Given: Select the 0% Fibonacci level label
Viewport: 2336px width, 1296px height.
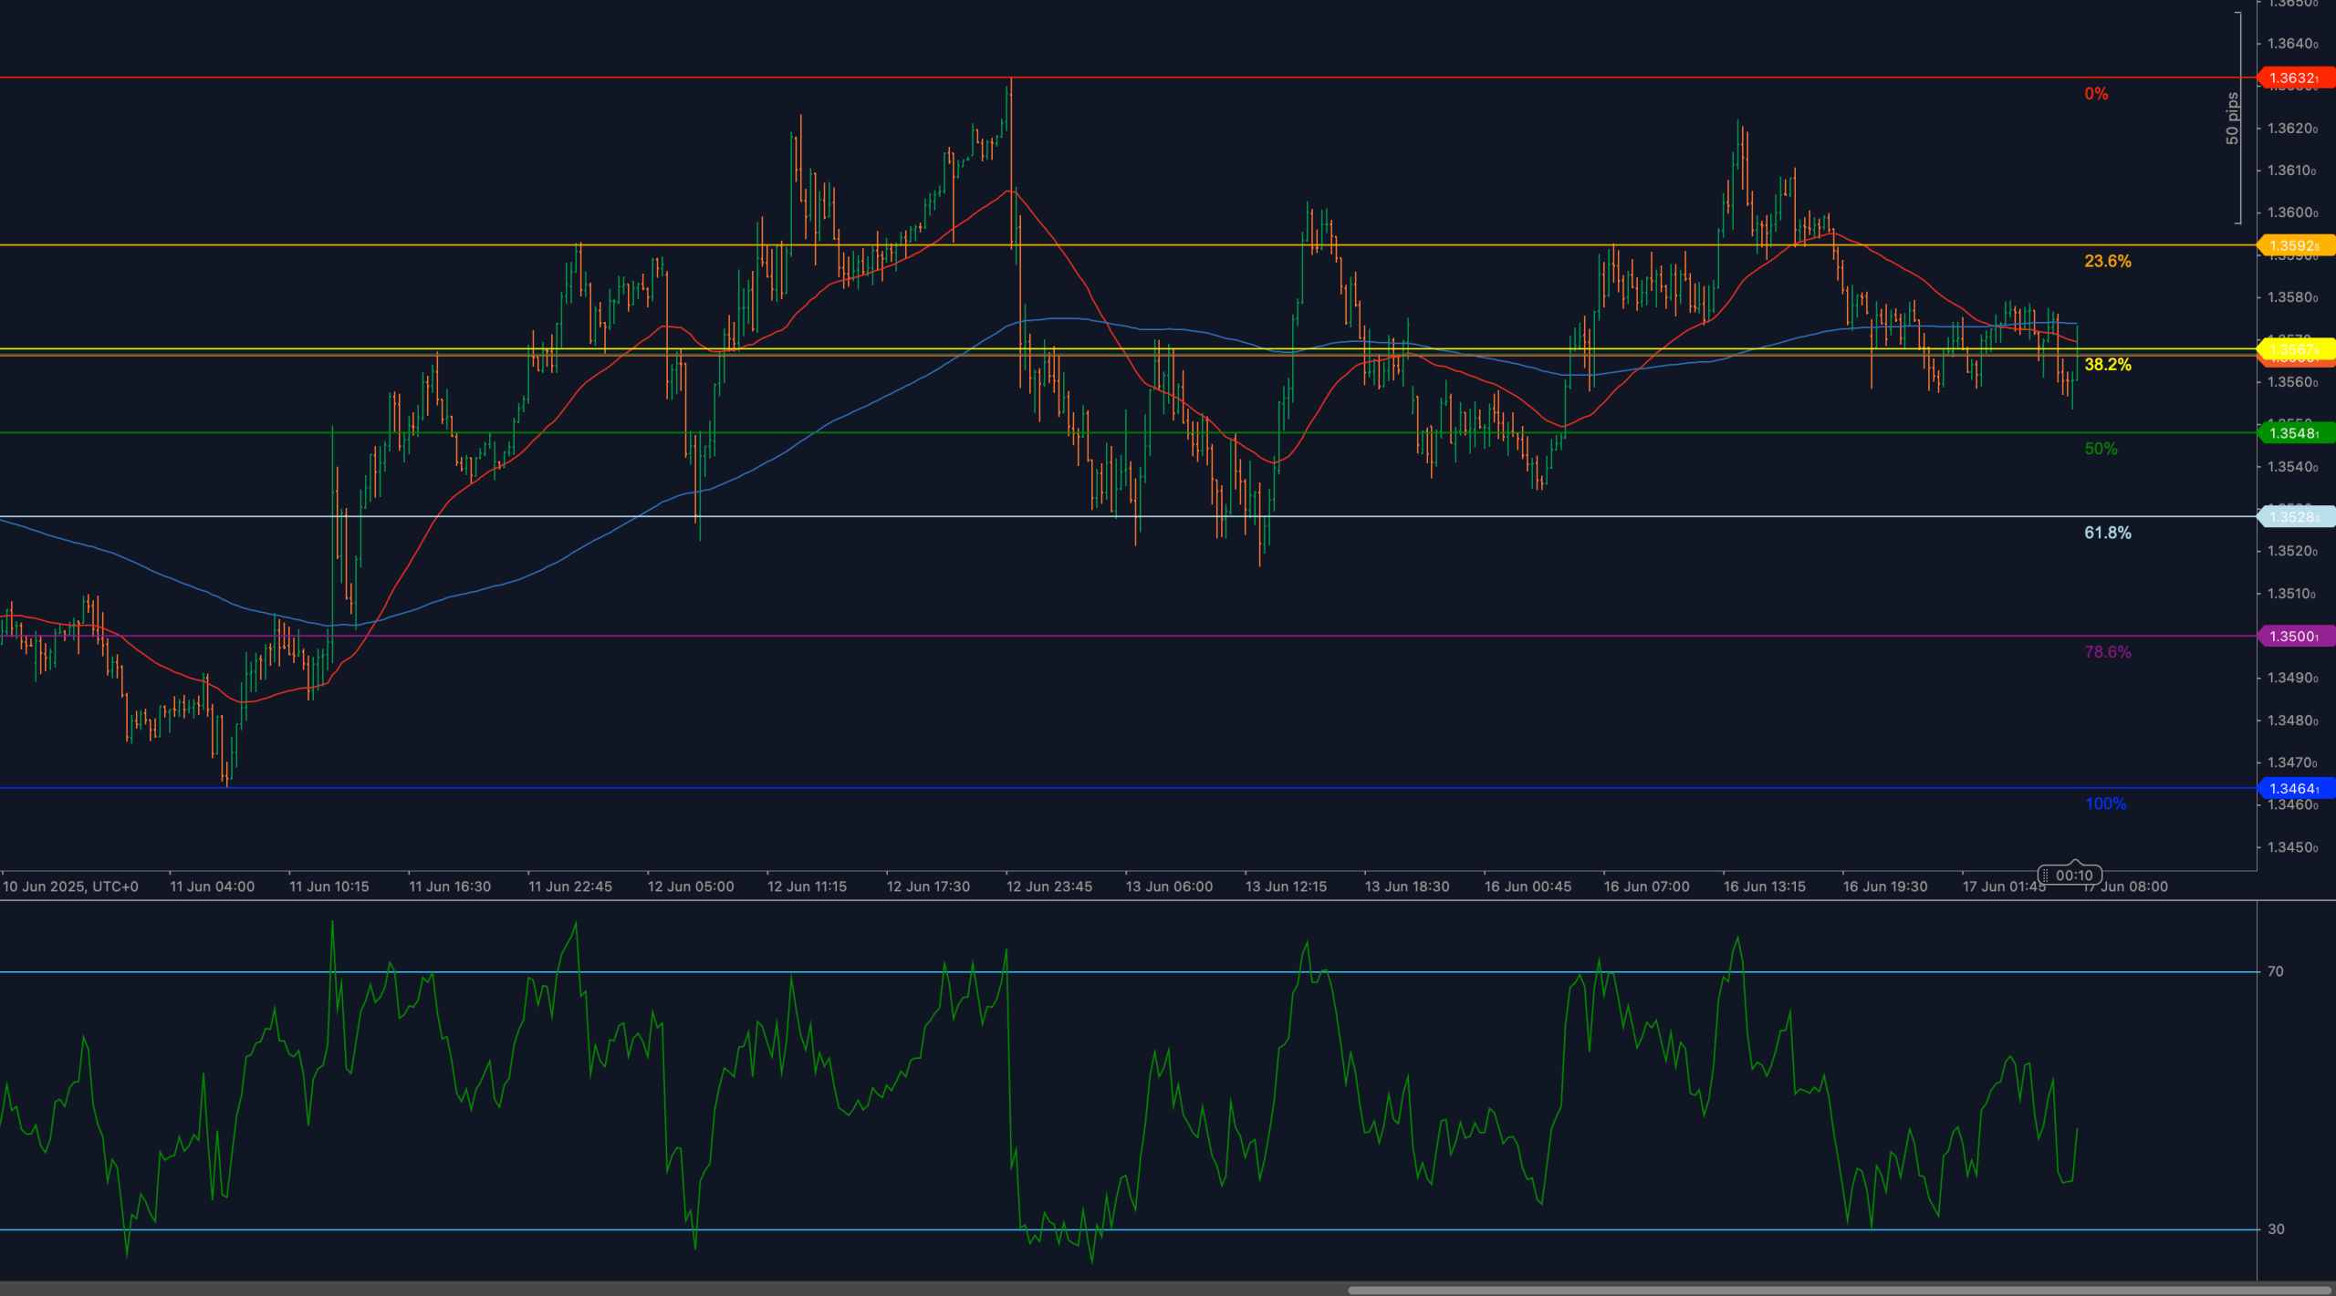Looking at the screenshot, I should pos(2096,94).
